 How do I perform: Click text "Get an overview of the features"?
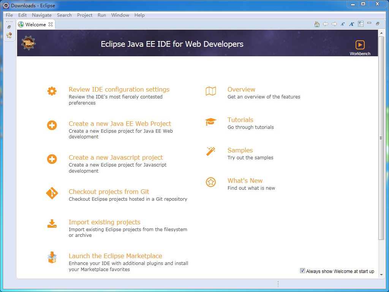[264, 97]
